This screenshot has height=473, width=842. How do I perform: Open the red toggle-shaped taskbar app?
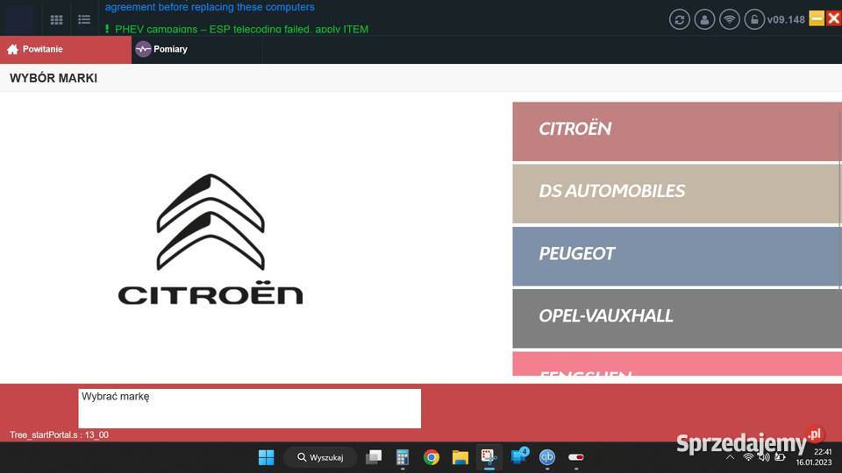[x=576, y=457]
